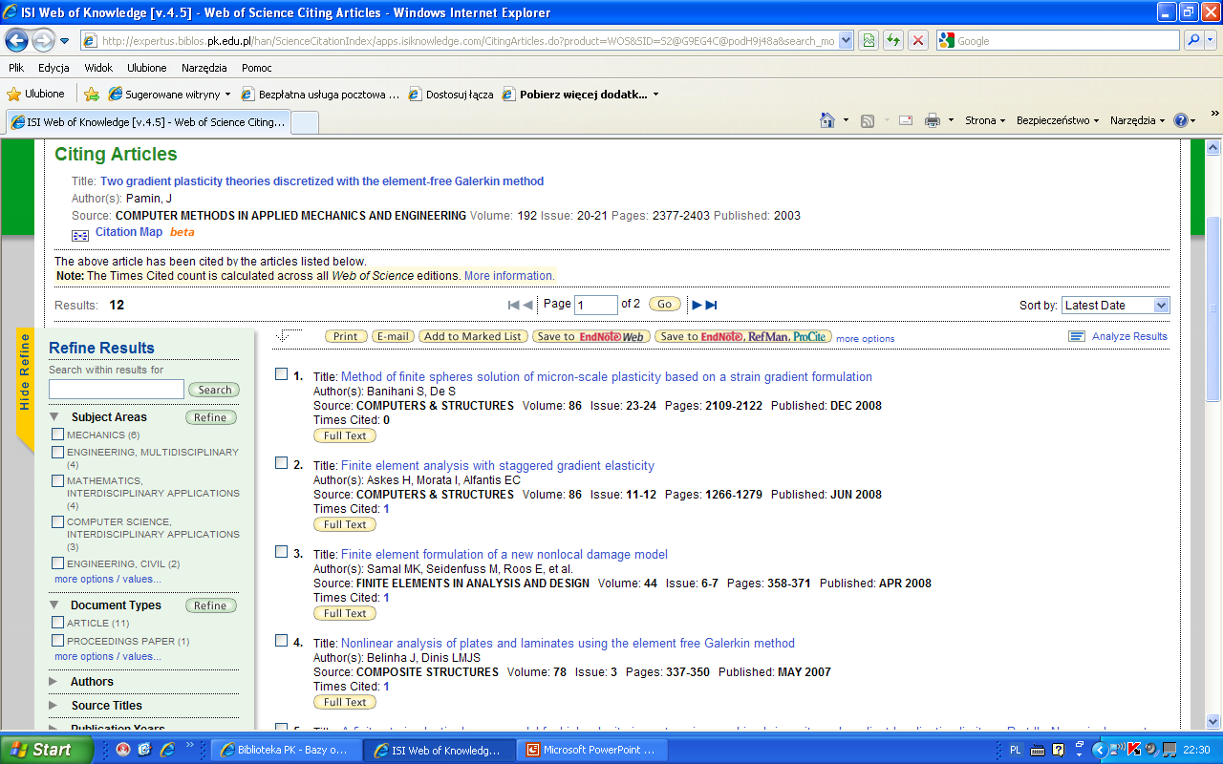Stop loading with the red X icon
This screenshot has width=1223, height=764.
pyautogui.click(x=917, y=40)
